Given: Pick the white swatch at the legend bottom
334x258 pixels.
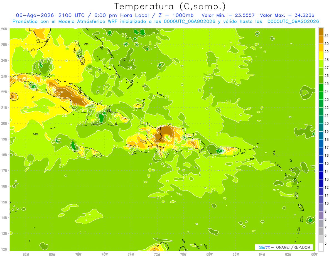Looking at the screenshot, I should (321, 247).
